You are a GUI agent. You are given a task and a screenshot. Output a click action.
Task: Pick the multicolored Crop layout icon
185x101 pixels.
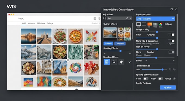coord(161,24)
